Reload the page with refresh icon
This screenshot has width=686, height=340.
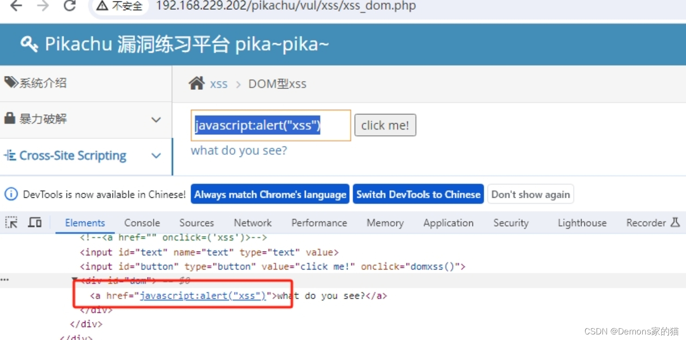[x=70, y=6]
